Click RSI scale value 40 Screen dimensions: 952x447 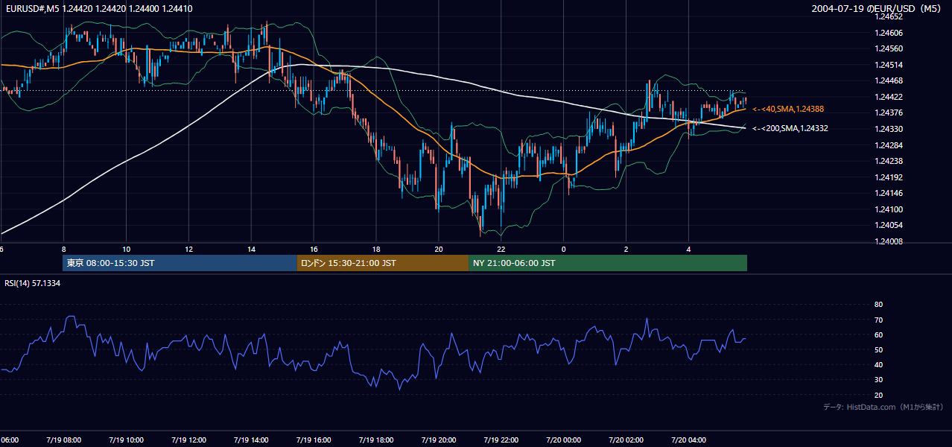tap(878, 365)
